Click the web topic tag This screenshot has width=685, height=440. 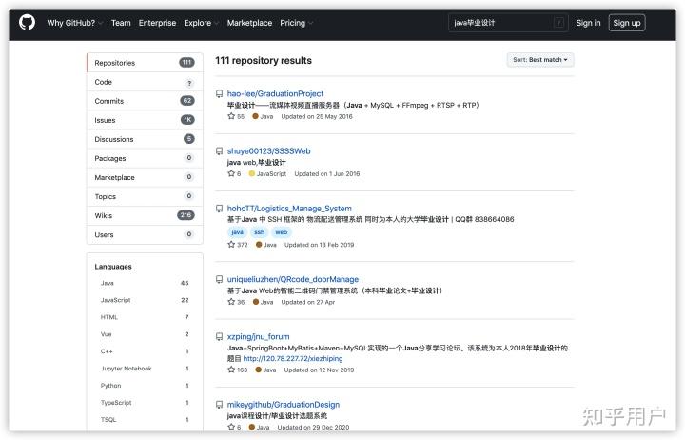pos(282,232)
